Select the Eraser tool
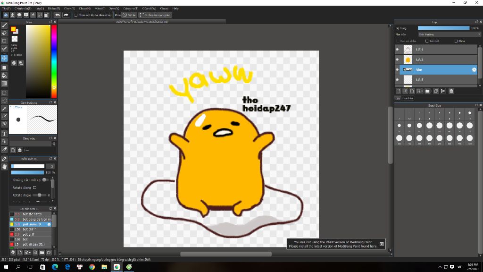 pyautogui.click(x=4, y=33)
